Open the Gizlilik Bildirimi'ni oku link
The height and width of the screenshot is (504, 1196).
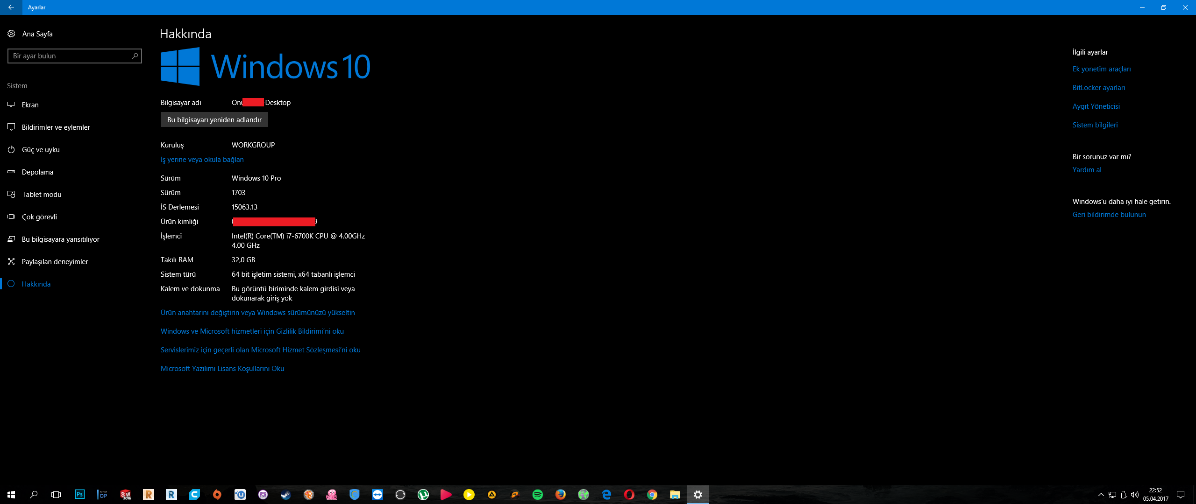pos(252,331)
